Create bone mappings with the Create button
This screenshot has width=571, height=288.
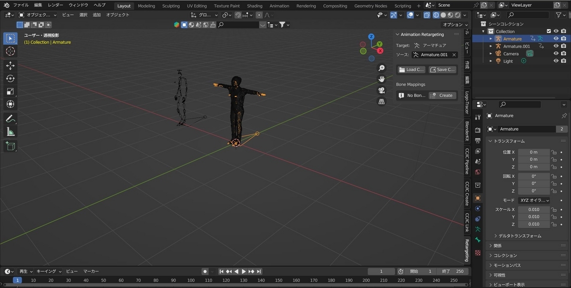[x=442, y=95]
